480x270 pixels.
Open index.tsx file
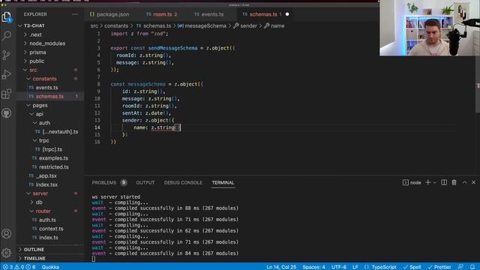[46, 184]
